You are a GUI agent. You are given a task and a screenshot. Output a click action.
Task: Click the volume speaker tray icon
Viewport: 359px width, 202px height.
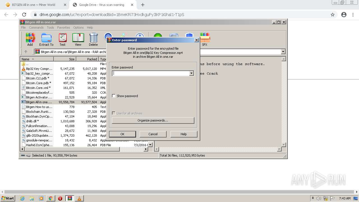coord(319,198)
